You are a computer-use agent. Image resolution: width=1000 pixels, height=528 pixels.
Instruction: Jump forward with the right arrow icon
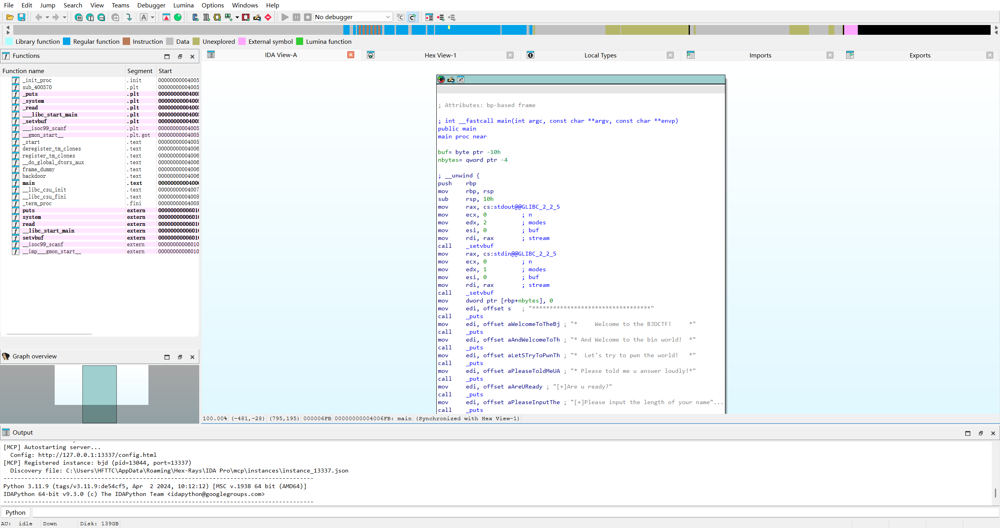pyautogui.click(x=56, y=17)
